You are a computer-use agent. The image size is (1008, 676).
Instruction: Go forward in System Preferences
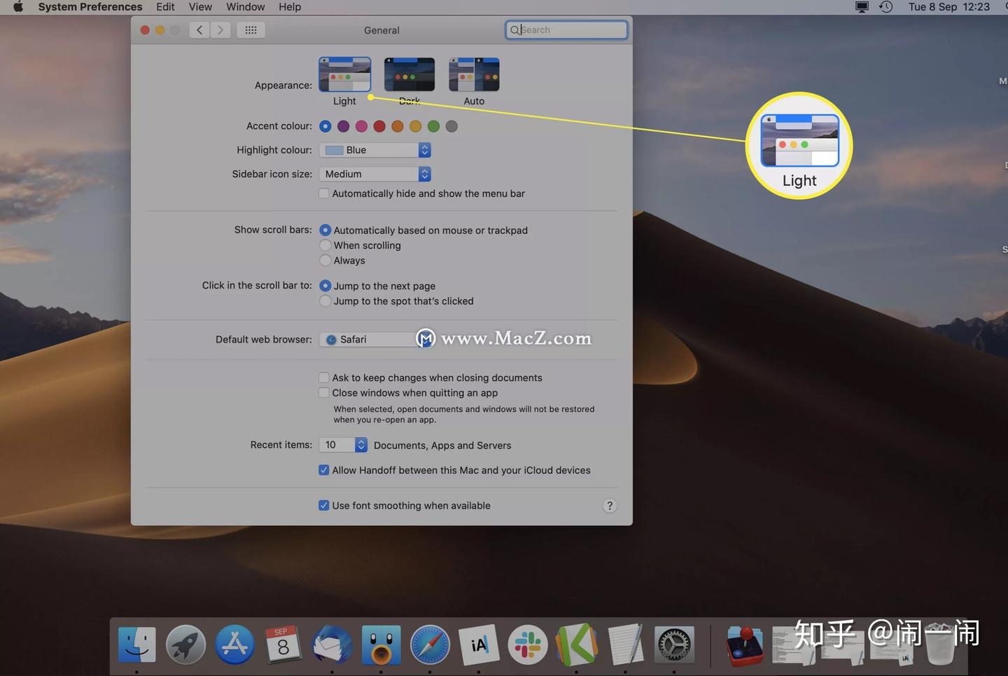point(220,30)
